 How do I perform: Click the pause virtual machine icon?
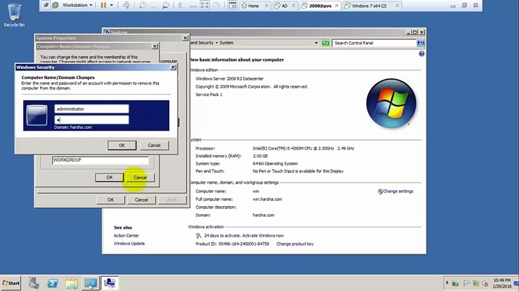(x=103, y=5)
